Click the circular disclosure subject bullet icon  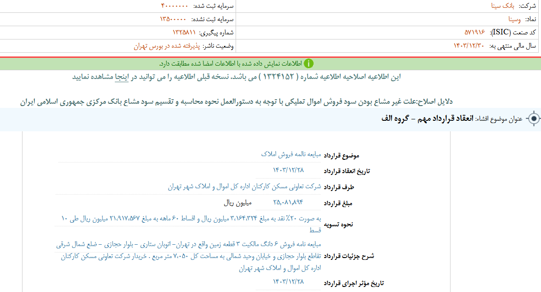pos(534,118)
